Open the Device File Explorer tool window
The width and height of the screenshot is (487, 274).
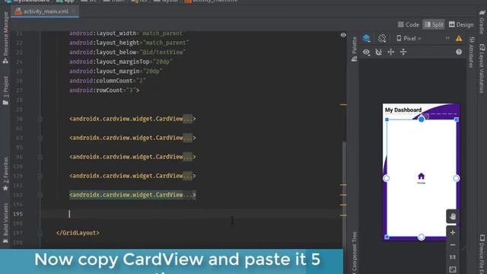[x=482, y=253]
